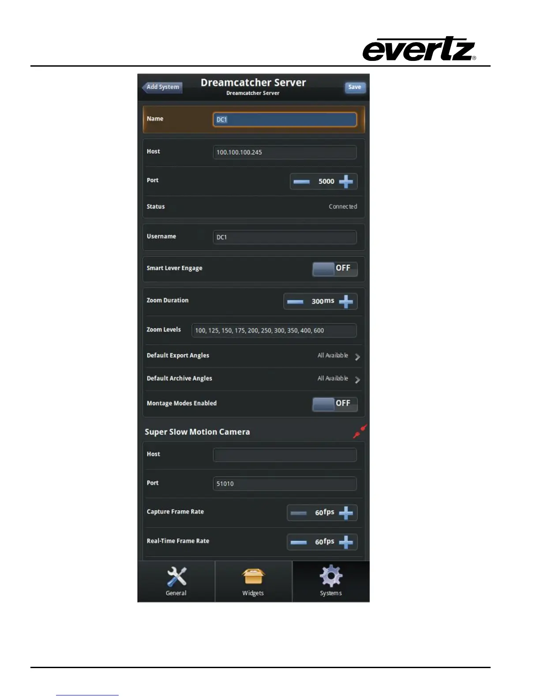The height and width of the screenshot is (699, 540).
Task: Click the Evertz logo
Action: coord(419,49)
